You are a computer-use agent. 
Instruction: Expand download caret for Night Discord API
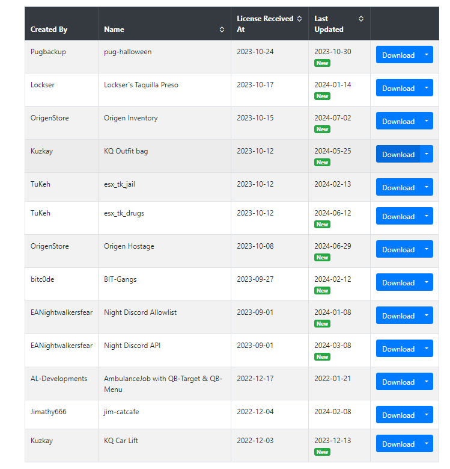pyautogui.click(x=427, y=349)
